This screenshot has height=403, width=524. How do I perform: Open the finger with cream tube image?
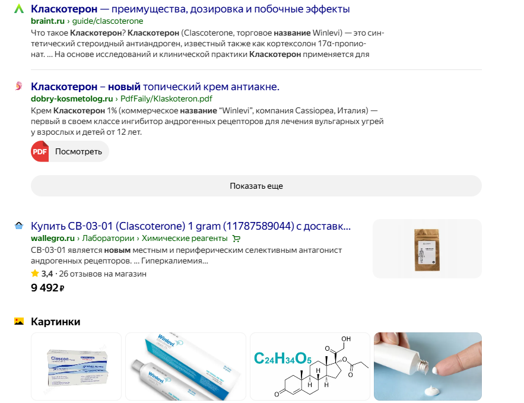[x=428, y=366]
